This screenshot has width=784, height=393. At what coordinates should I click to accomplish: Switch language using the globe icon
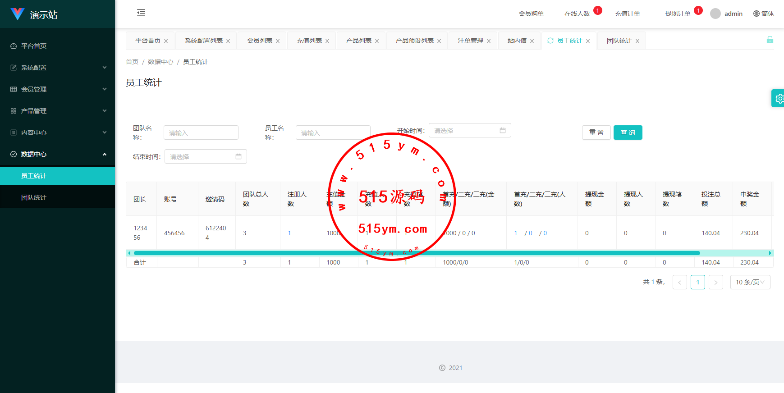click(x=756, y=14)
